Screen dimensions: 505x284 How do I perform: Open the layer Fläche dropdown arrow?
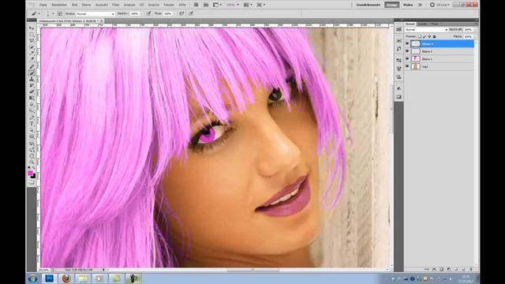pyautogui.click(x=475, y=37)
